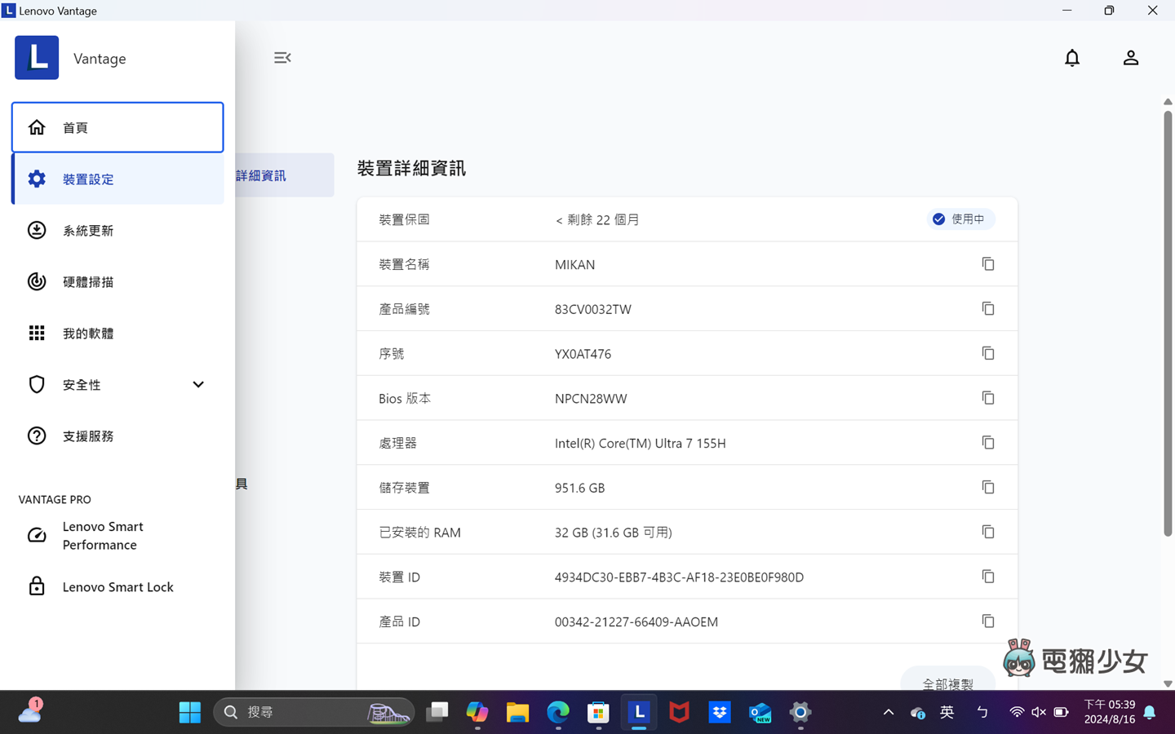This screenshot has height=734, width=1175.
Task: Click the scrollbar down arrow
Action: [x=1168, y=683]
